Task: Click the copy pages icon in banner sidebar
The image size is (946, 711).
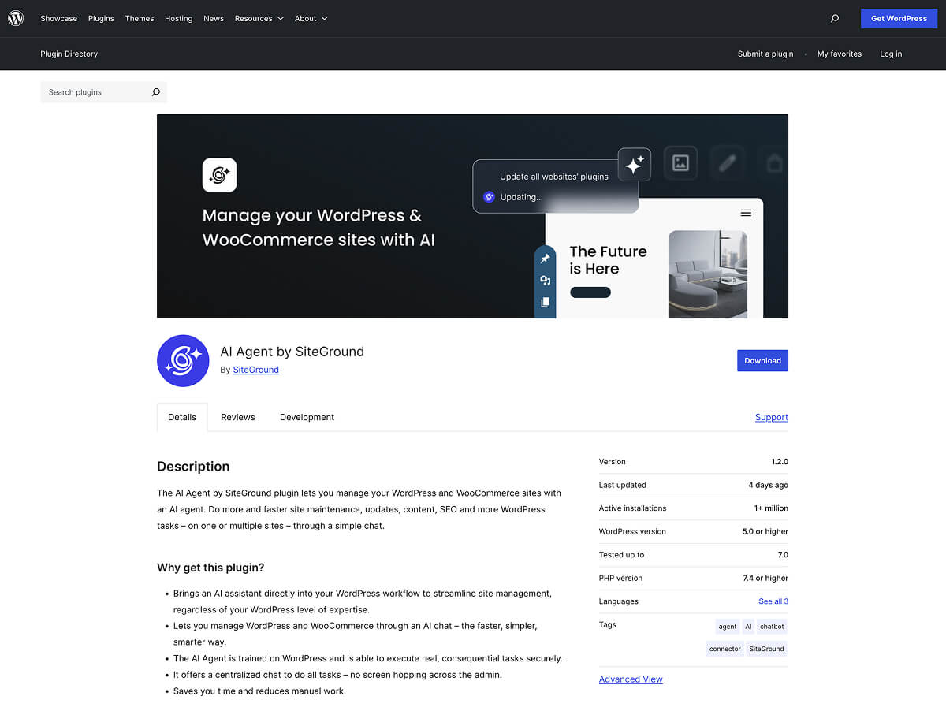Action: [545, 303]
